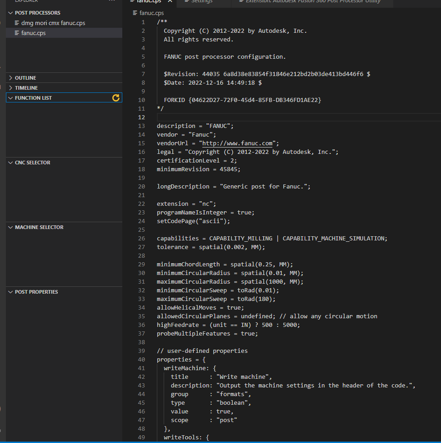Click the 'writeMachine: {' line
This screenshot has width=441, height=443.
tap(190, 368)
